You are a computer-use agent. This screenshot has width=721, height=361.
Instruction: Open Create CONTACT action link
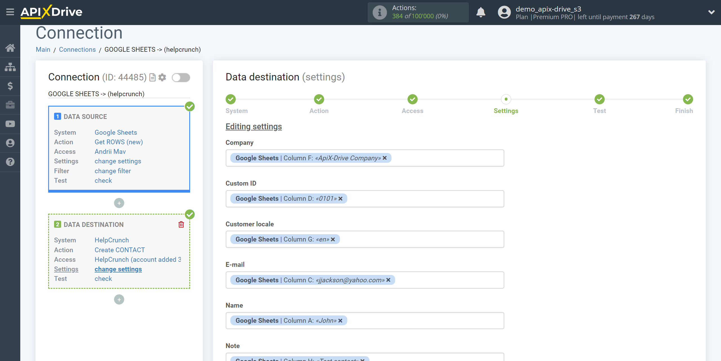(x=120, y=250)
